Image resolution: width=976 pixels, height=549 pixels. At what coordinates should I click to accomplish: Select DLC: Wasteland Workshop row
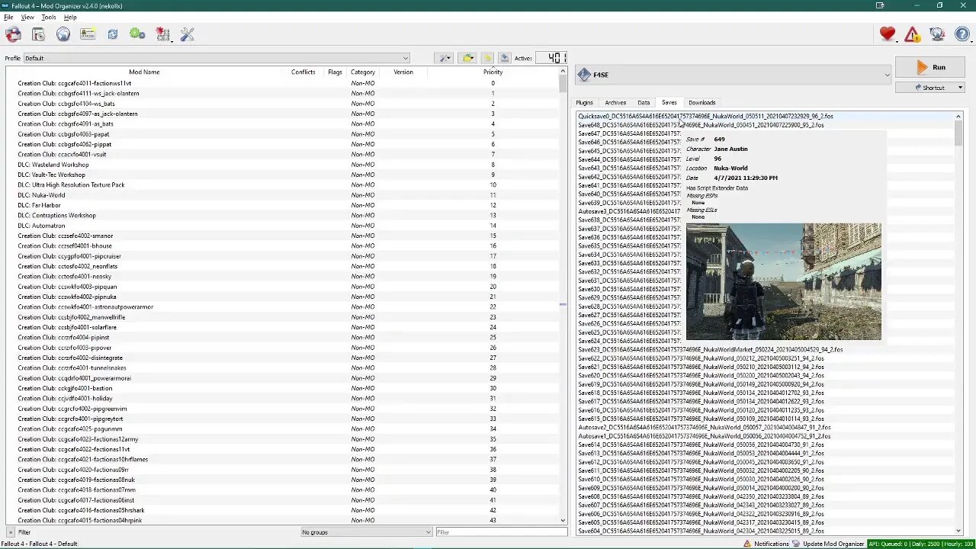tap(282, 165)
